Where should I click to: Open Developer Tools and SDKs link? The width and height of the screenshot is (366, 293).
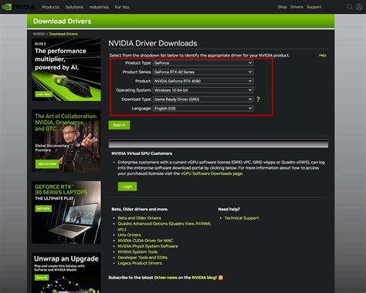click(x=143, y=258)
